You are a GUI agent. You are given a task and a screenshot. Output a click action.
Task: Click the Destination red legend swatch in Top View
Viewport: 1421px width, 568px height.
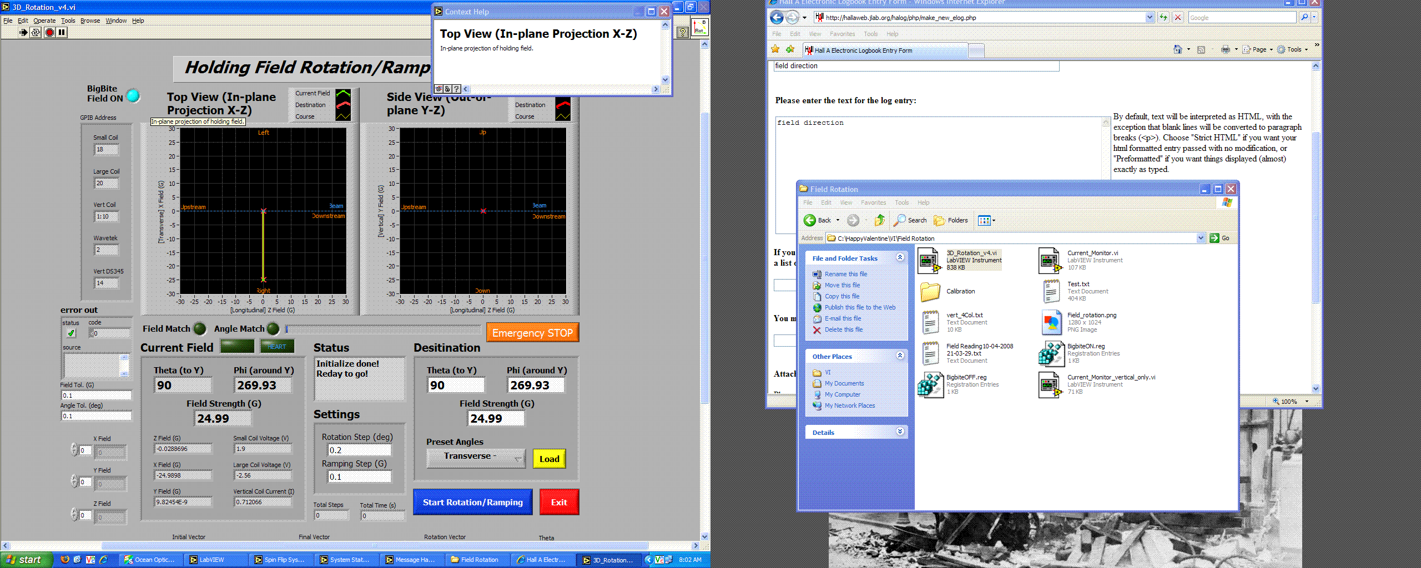(343, 105)
